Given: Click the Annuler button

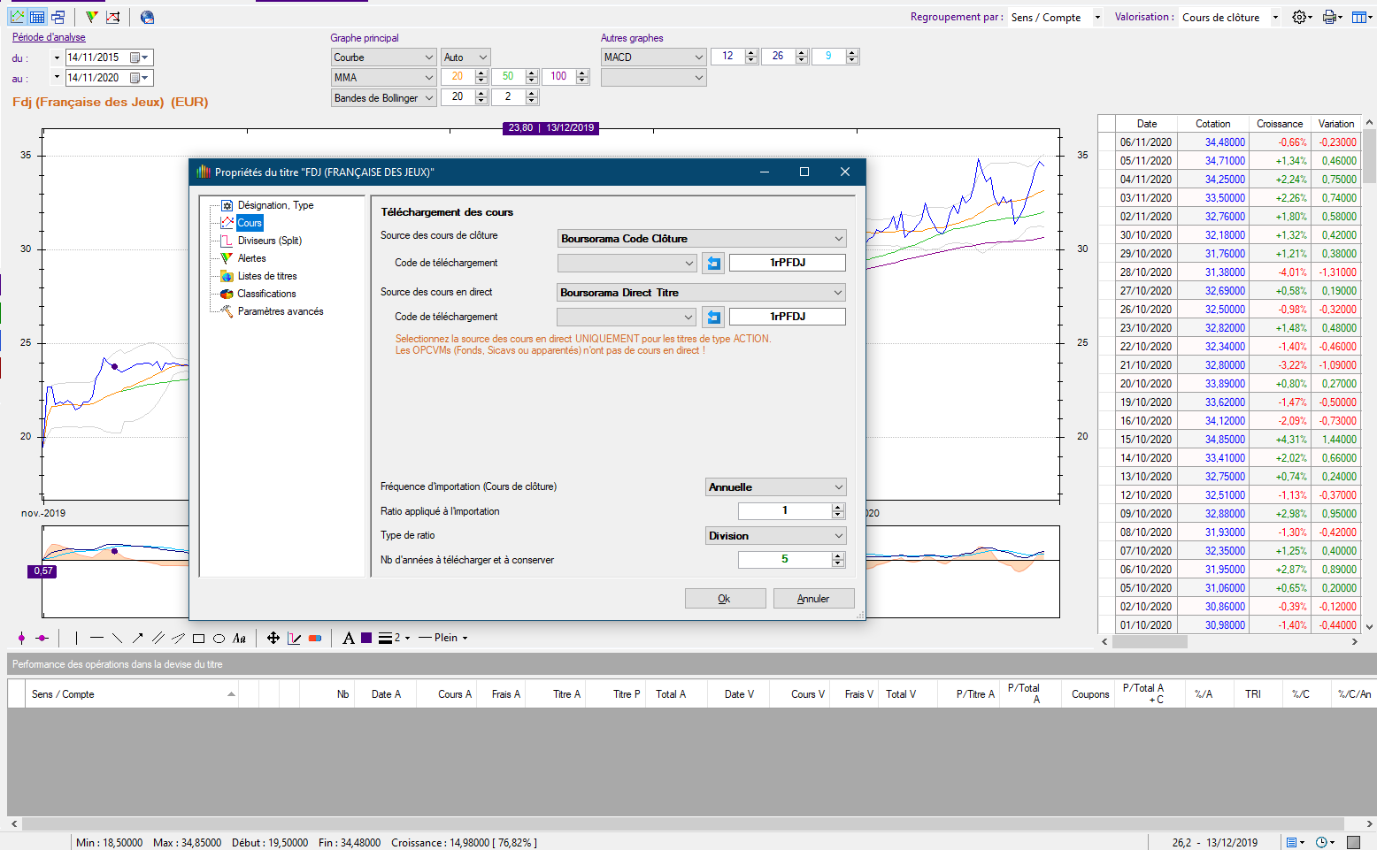Looking at the screenshot, I should point(813,599).
